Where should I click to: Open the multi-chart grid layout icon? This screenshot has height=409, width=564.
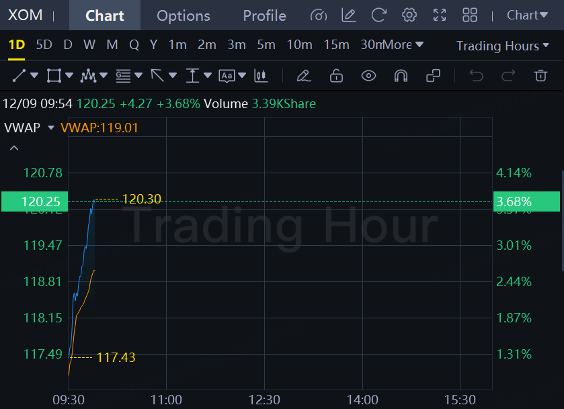coord(470,15)
